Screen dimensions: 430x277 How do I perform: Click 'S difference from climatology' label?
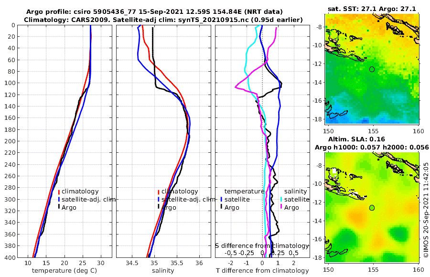[262, 246]
